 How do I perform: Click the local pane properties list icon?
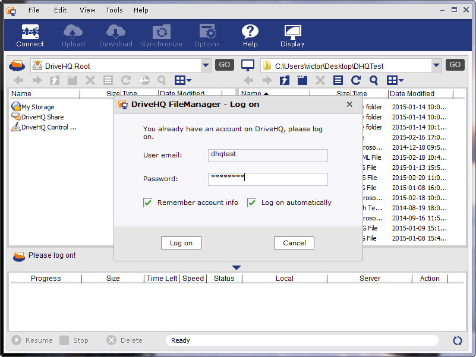pyautogui.click(x=338, y=80)
